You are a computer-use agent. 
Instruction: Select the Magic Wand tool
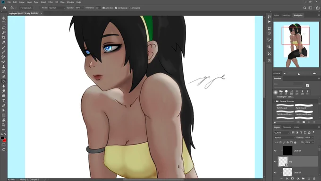tap(3, 33)
